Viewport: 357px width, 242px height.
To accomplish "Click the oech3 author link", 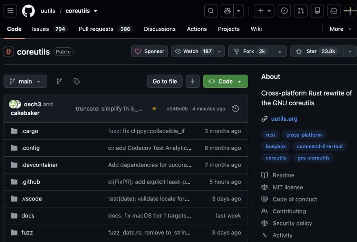I will [x=32, y=104].
